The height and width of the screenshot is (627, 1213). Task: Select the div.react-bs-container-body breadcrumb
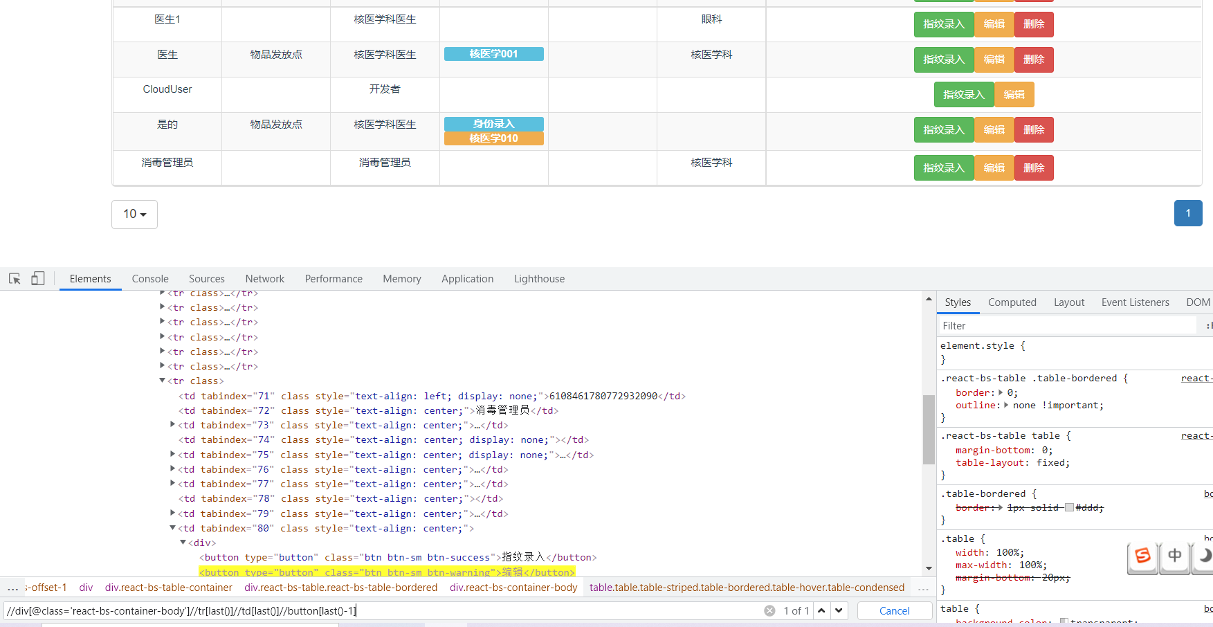513,588
